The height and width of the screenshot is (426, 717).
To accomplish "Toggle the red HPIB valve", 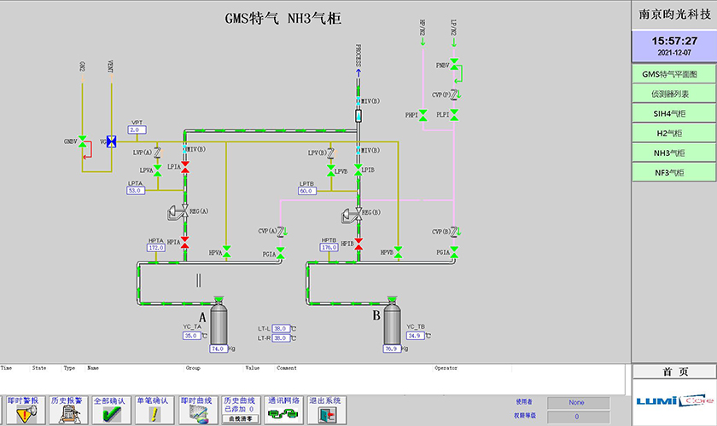I will click(x=358, y=244).
